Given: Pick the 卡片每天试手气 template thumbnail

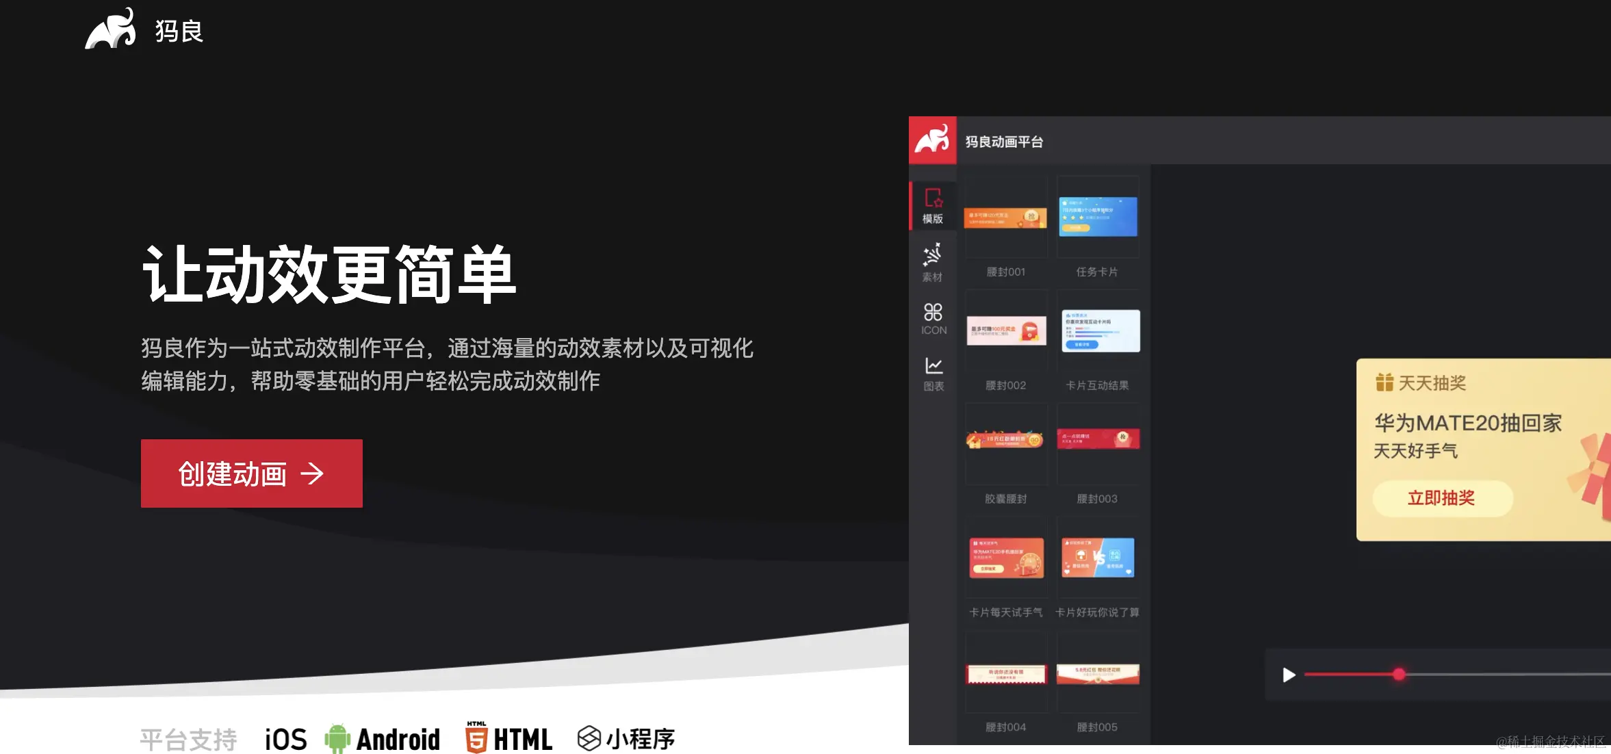Looking at the screenshot, I should click(x=1005, y=557).
